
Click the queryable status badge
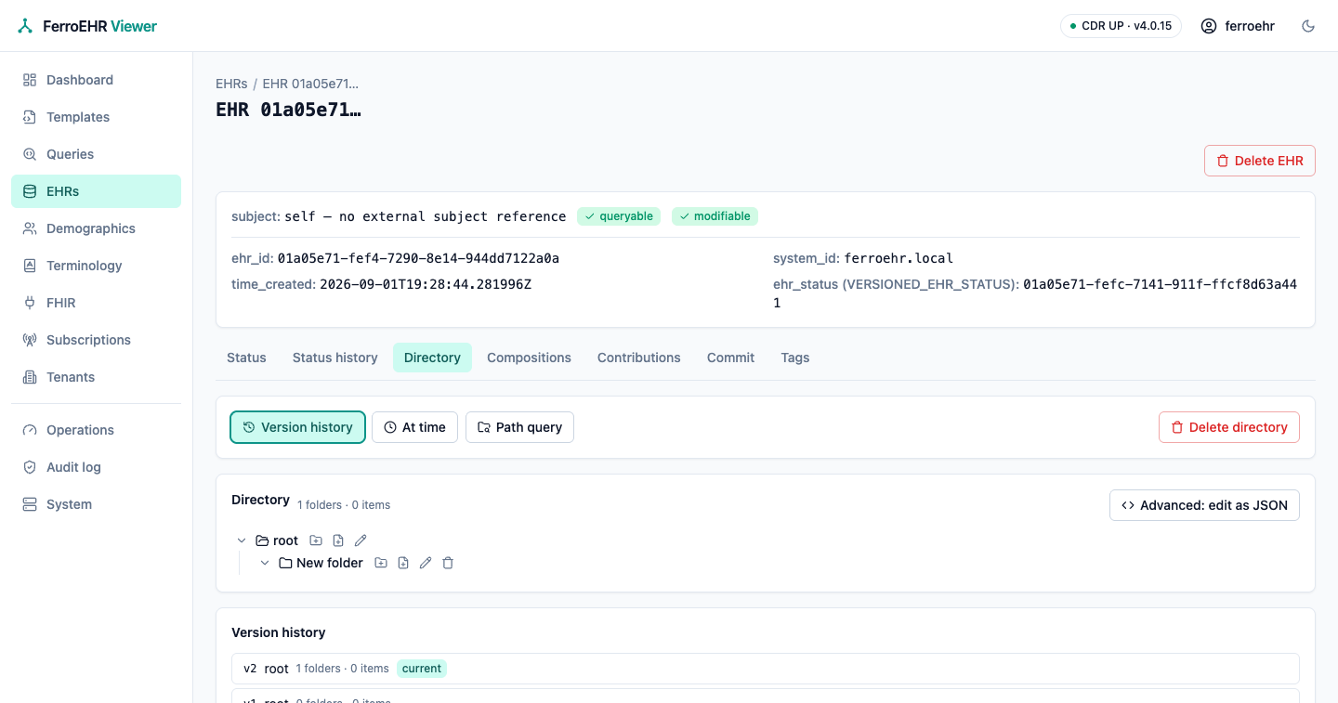tap(619, 216)
